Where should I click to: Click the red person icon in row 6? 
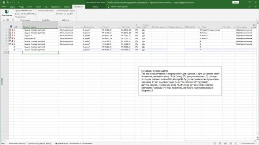point(12,44)
